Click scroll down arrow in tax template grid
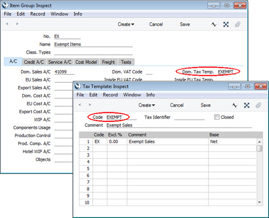The image size is (269, 218). [259, 203]
